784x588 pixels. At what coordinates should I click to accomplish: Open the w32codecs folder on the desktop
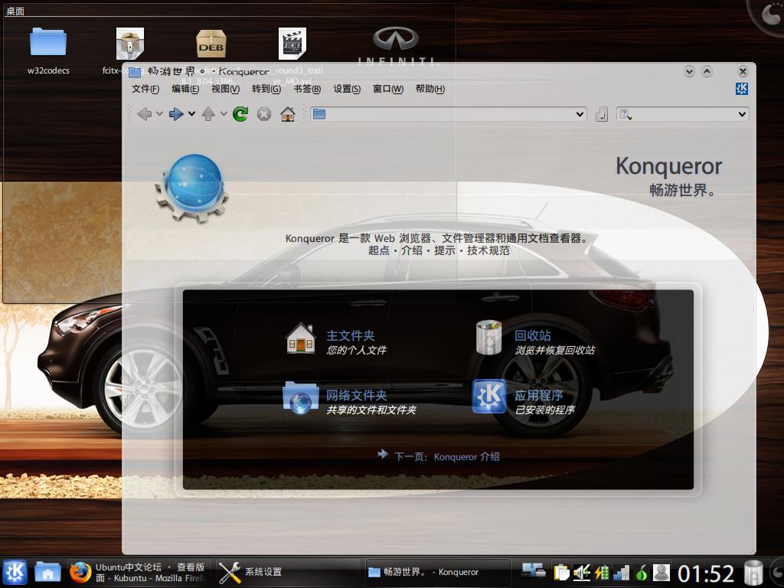48,41
